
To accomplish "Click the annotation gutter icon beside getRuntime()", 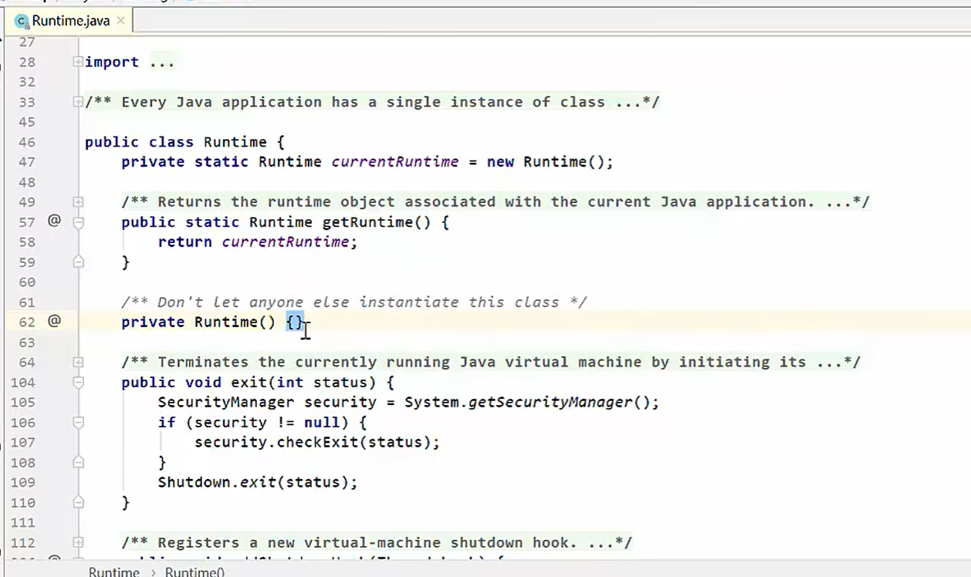I will pyautogui.click(x=54, y=221).
